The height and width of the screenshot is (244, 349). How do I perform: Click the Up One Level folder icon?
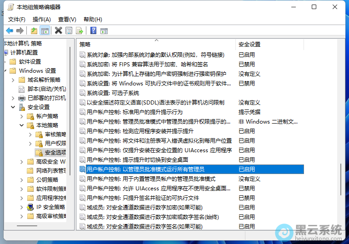(34, 30)
